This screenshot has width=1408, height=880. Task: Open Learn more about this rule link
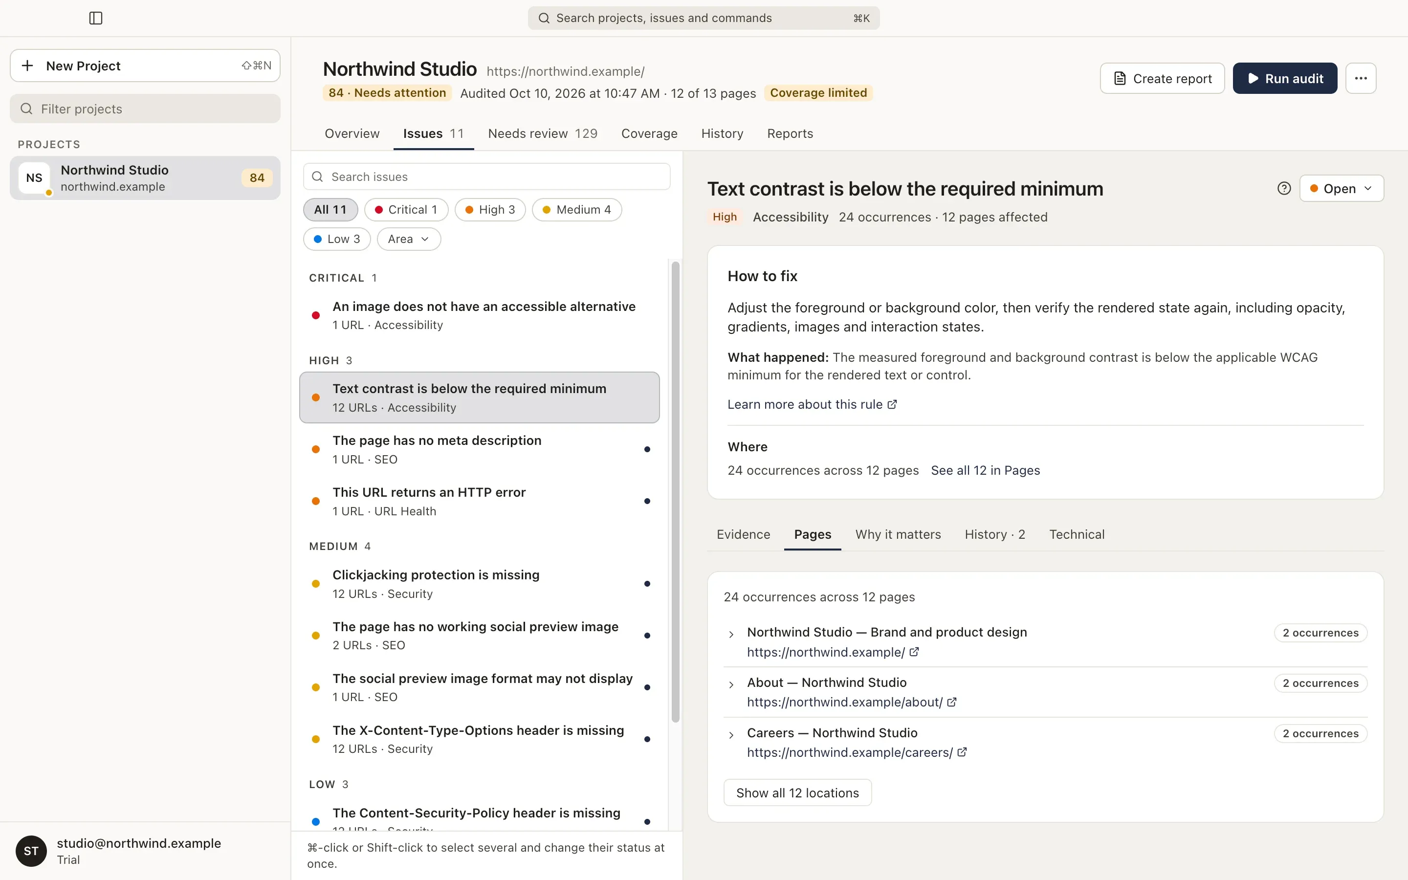click(x=812, y=404)
